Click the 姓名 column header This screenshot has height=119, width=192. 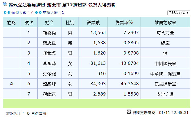click(x=49, y=22)
